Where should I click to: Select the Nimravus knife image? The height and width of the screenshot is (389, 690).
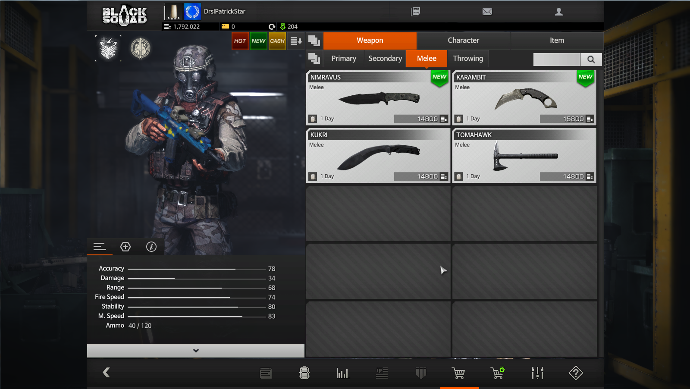point(379,99)
